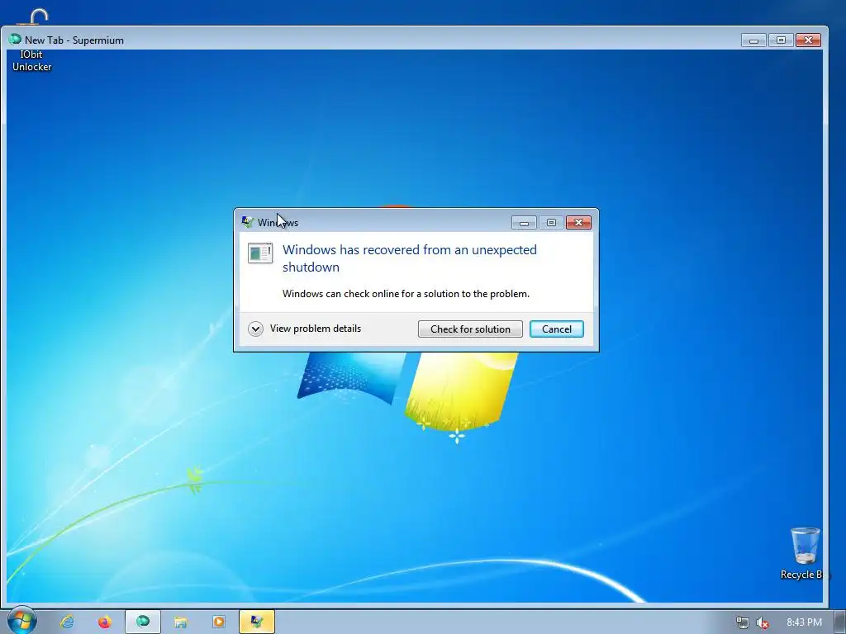The image size is (846, 634).
Task: Open Windows Media Player taskbar icon
Action: tap(218, 622)
